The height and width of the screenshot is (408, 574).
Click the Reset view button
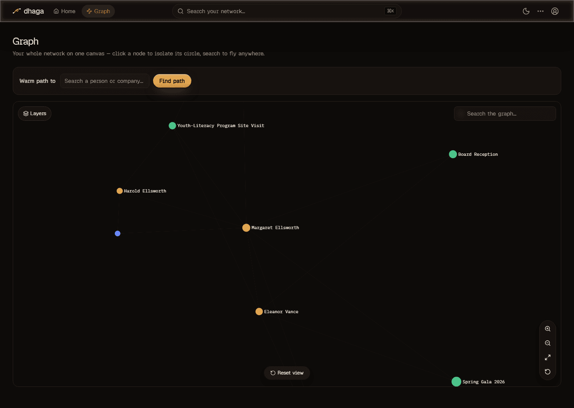point(287,373)
